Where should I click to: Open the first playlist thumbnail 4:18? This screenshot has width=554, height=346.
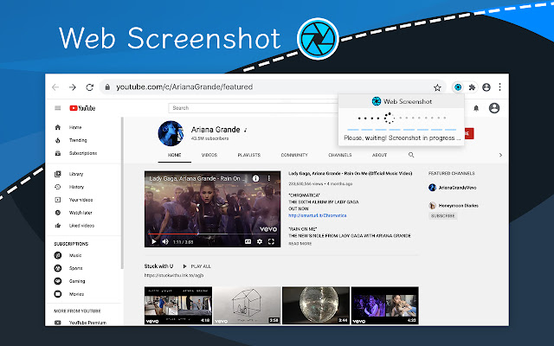click(x=178, y=305)
